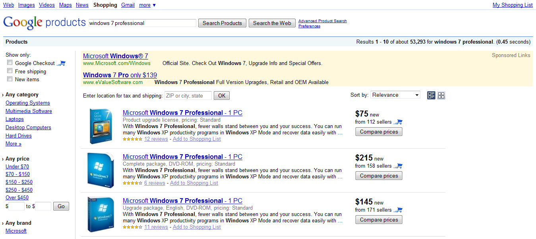Click the Google products logo

[x=45, y=22]
